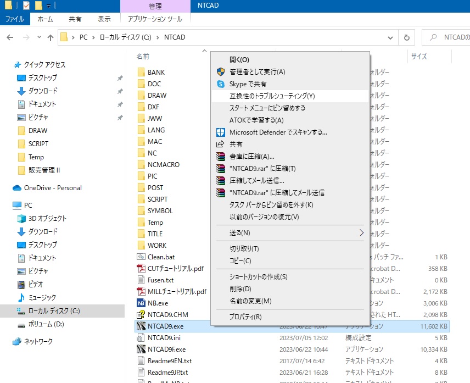Open customize Quick Access Toolbar dropdown

(48, 5)
